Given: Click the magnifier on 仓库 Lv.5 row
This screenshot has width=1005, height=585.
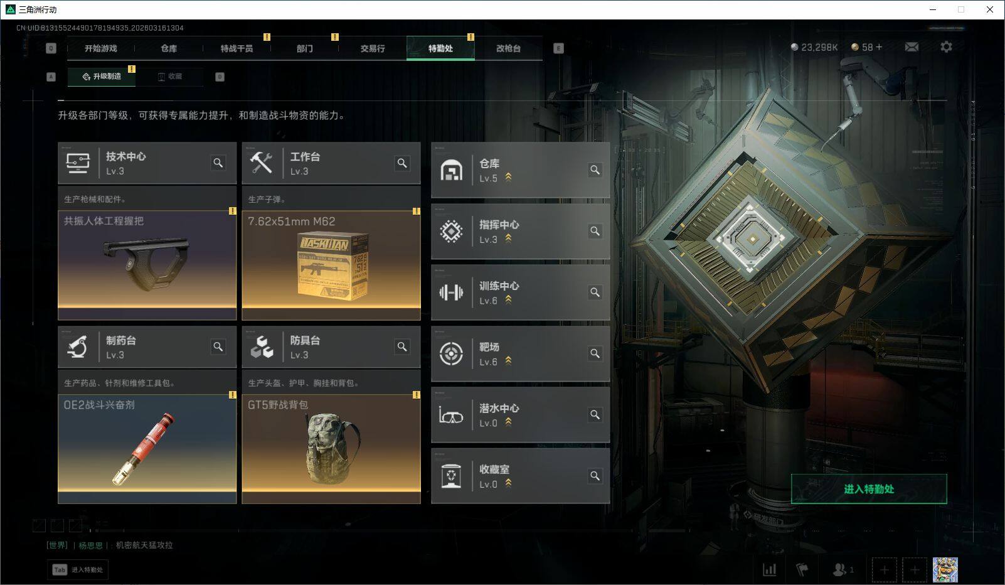Looking at the screenshot, I should (x=595, y=169).
